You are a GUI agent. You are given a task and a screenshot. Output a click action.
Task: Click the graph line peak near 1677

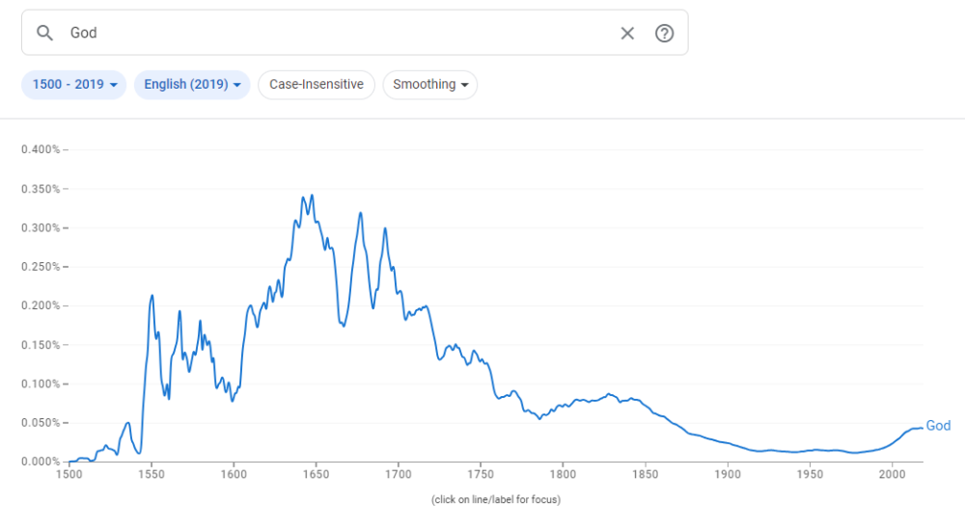point(360,213)
